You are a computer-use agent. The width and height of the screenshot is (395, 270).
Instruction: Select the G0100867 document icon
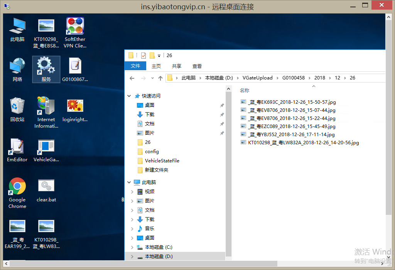(75, 69)
